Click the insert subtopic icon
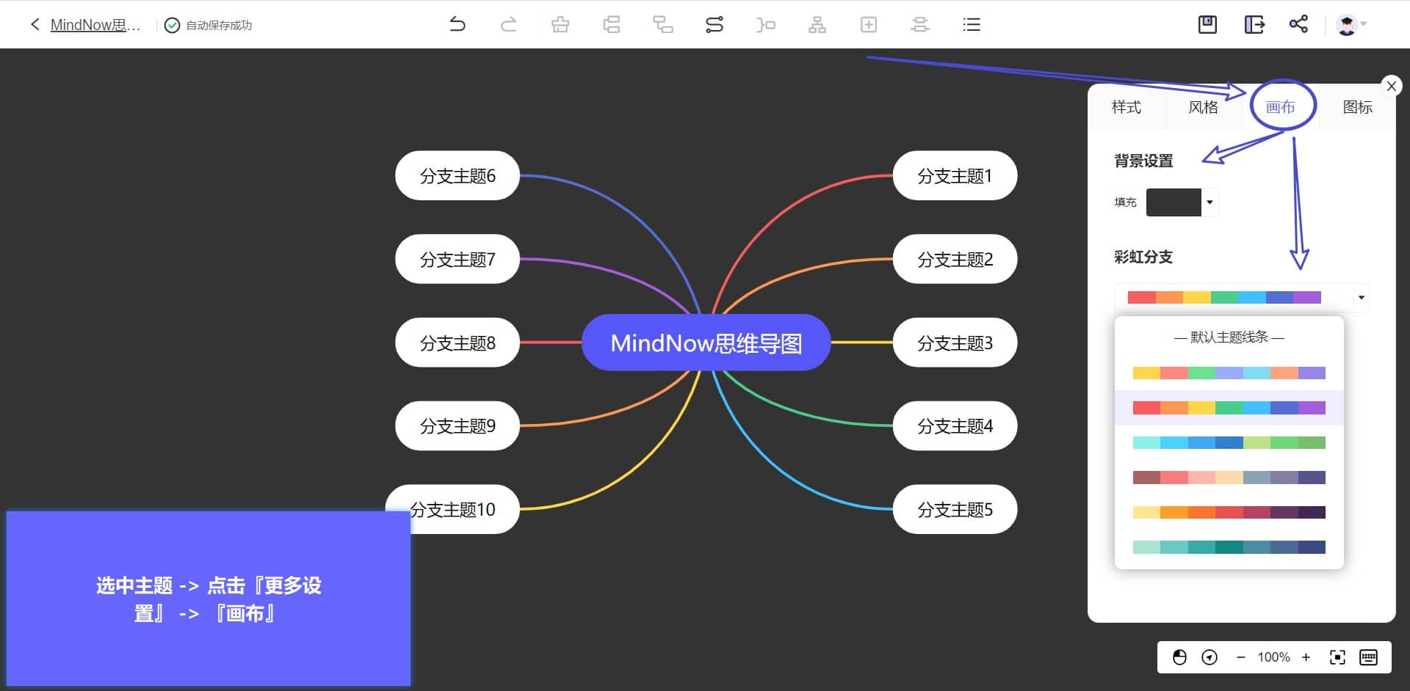Screen dimensions: 1410x691 pyautogui.click(x=663, y=24)
